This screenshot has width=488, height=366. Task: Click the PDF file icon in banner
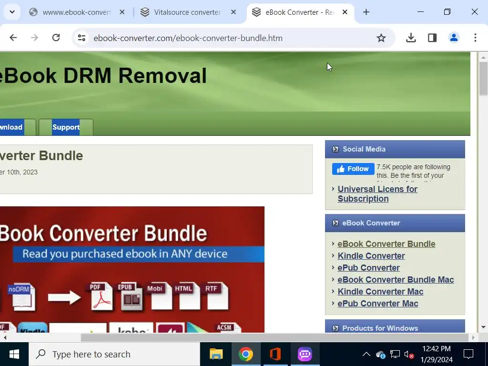tap(101, 296)
